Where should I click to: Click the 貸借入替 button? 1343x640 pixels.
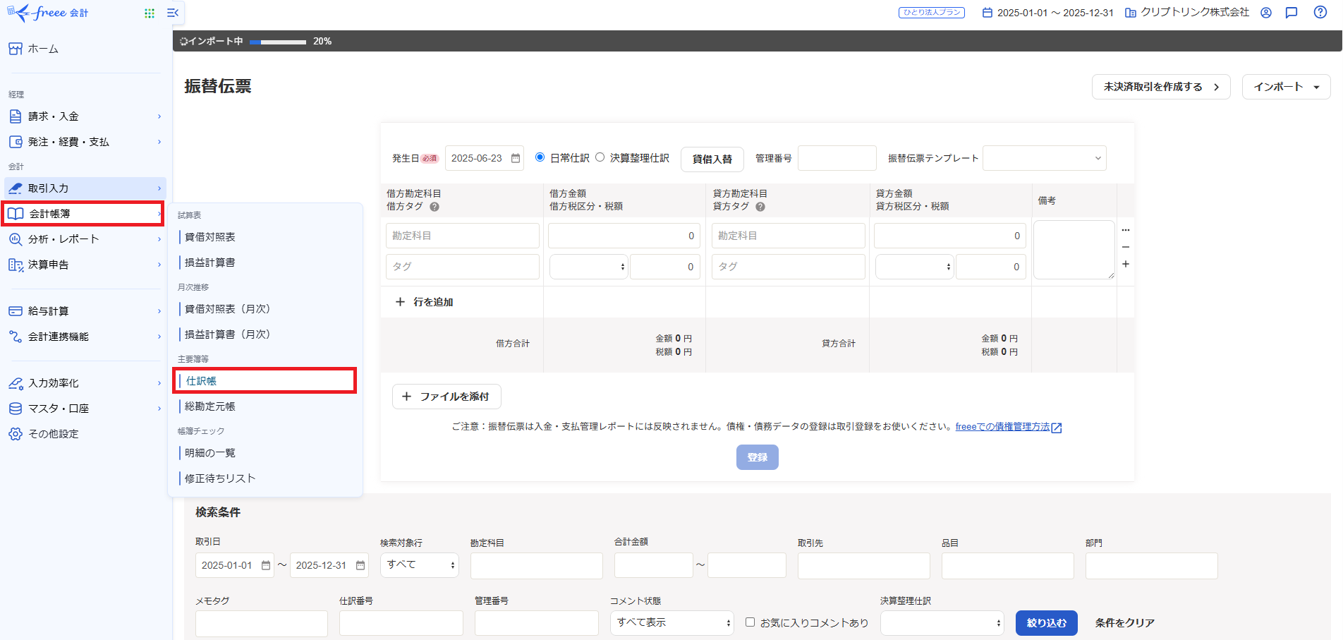tap(712, 159)
